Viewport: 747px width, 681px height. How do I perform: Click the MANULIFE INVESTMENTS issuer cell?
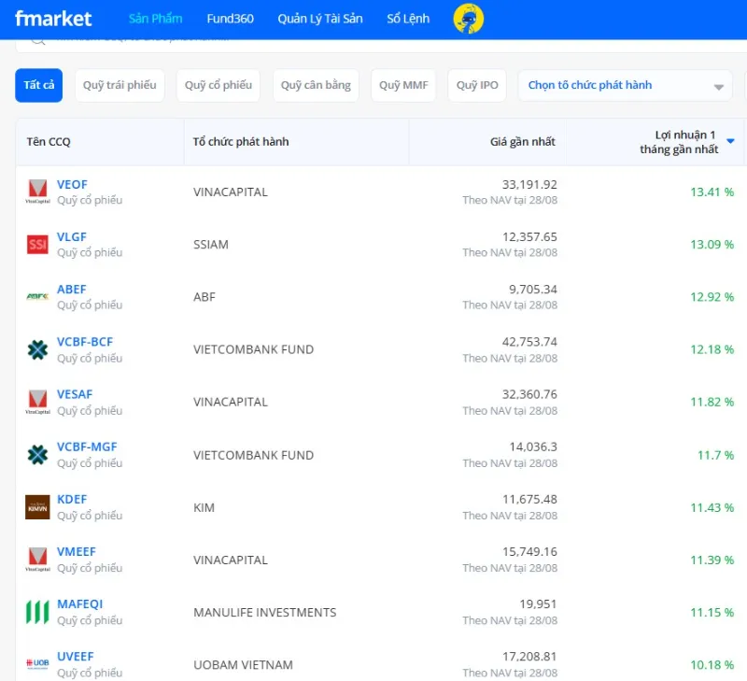coord(265,613)
